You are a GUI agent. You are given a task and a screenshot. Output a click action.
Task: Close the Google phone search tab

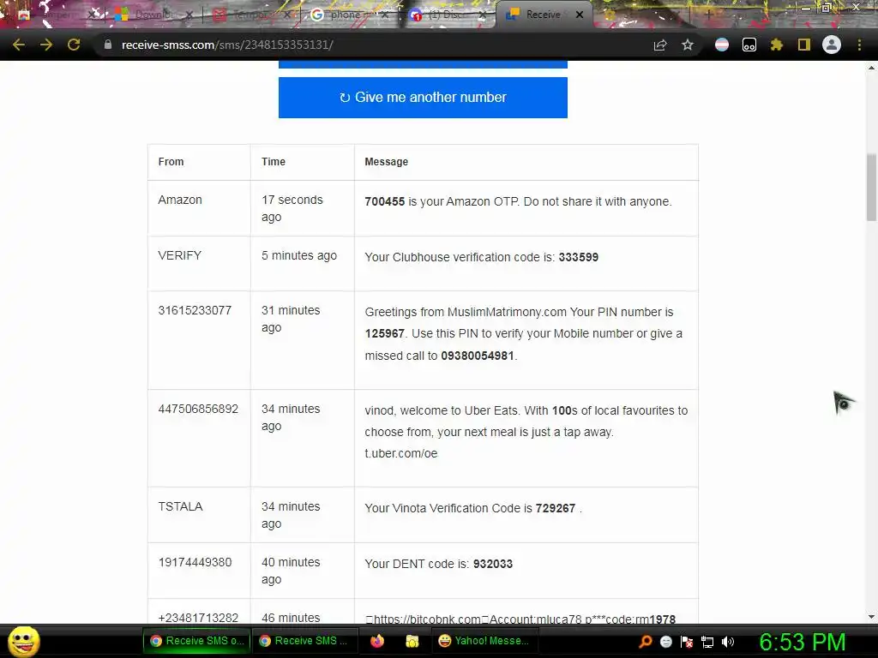385,15
